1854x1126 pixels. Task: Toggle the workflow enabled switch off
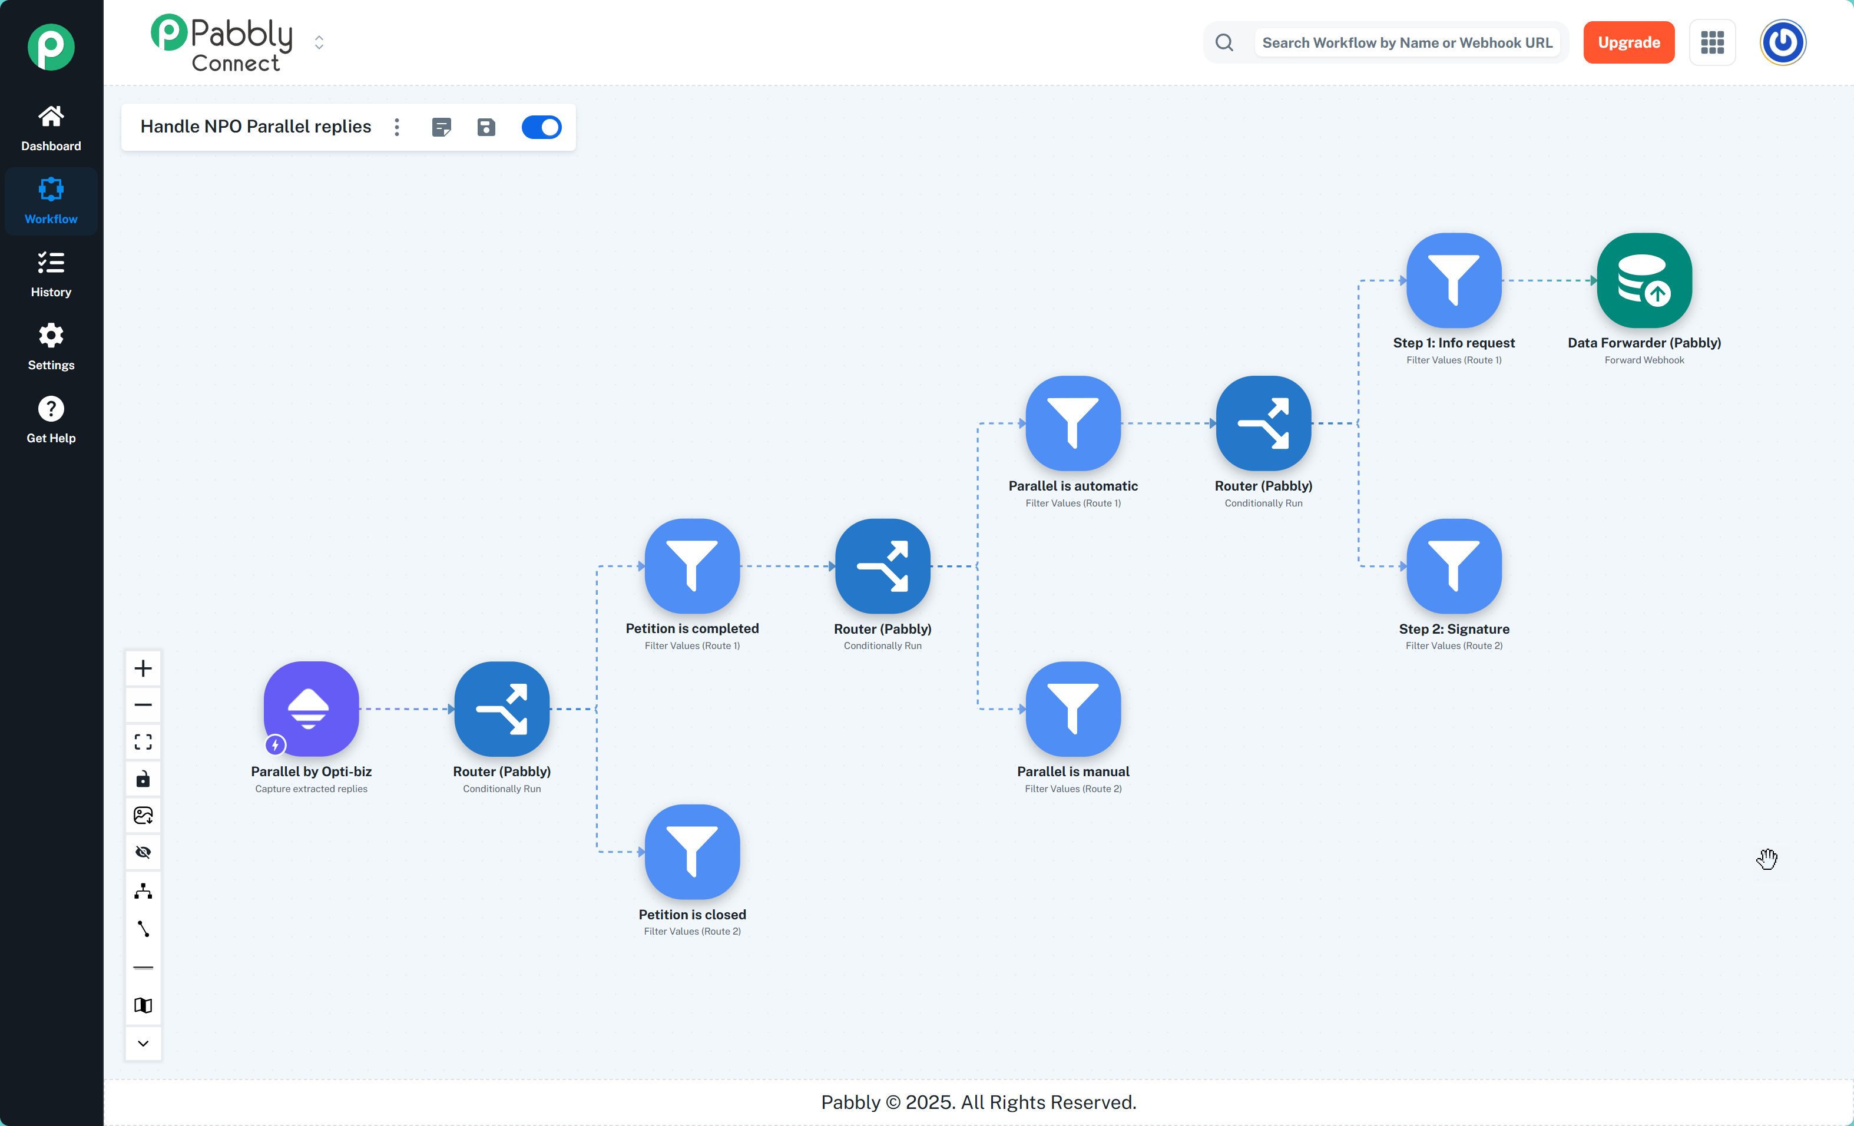(x=541, y=127)
